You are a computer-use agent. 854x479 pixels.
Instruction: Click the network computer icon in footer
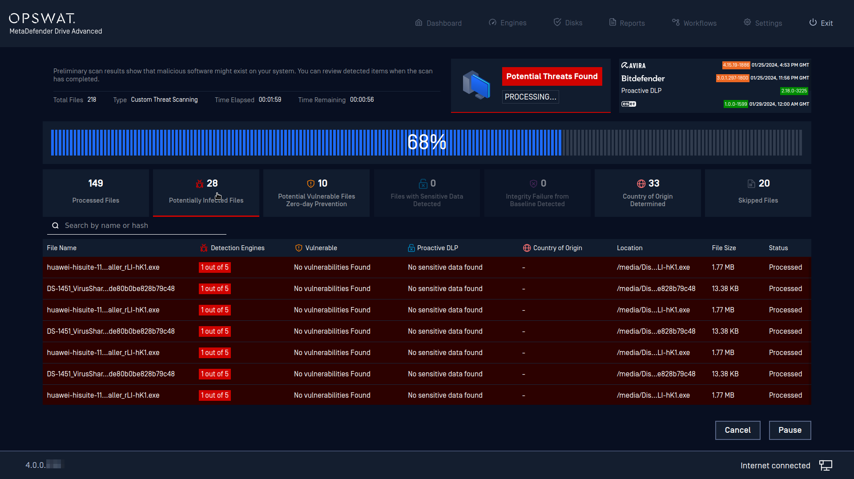point(826,466)
